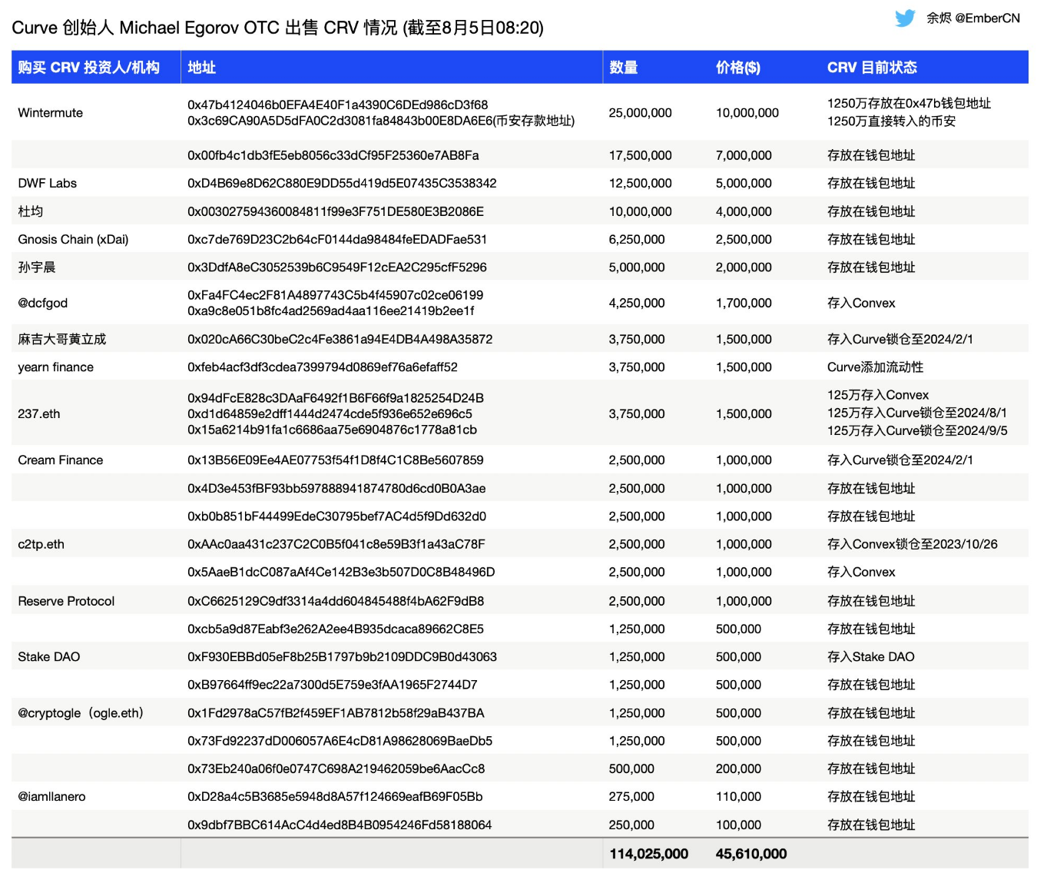Click Wintermute price 10,000,000
1047x883 pixels.
[747, 113]
